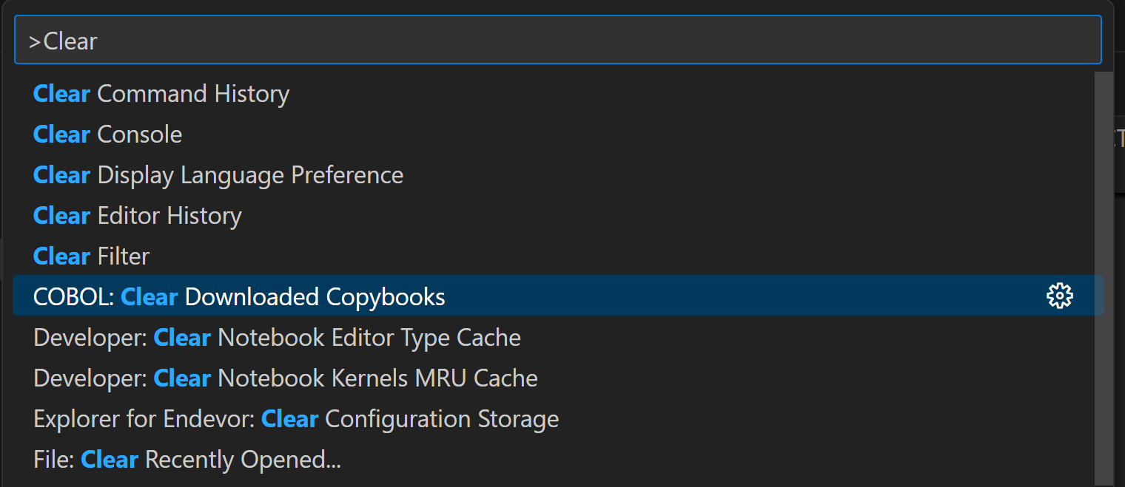This screenshot has height=487, width=1125.
Task: Choose Developer: Clear Notebook Editor Type Cache
Action: [x=277, y=338]
